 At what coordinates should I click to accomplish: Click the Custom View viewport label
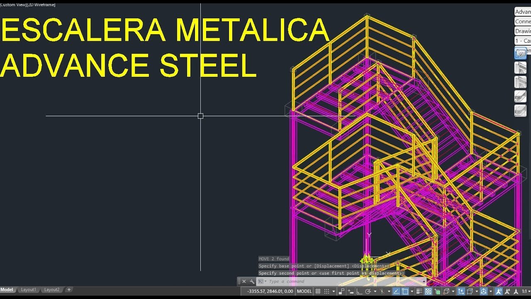click(x=13, y=5)
